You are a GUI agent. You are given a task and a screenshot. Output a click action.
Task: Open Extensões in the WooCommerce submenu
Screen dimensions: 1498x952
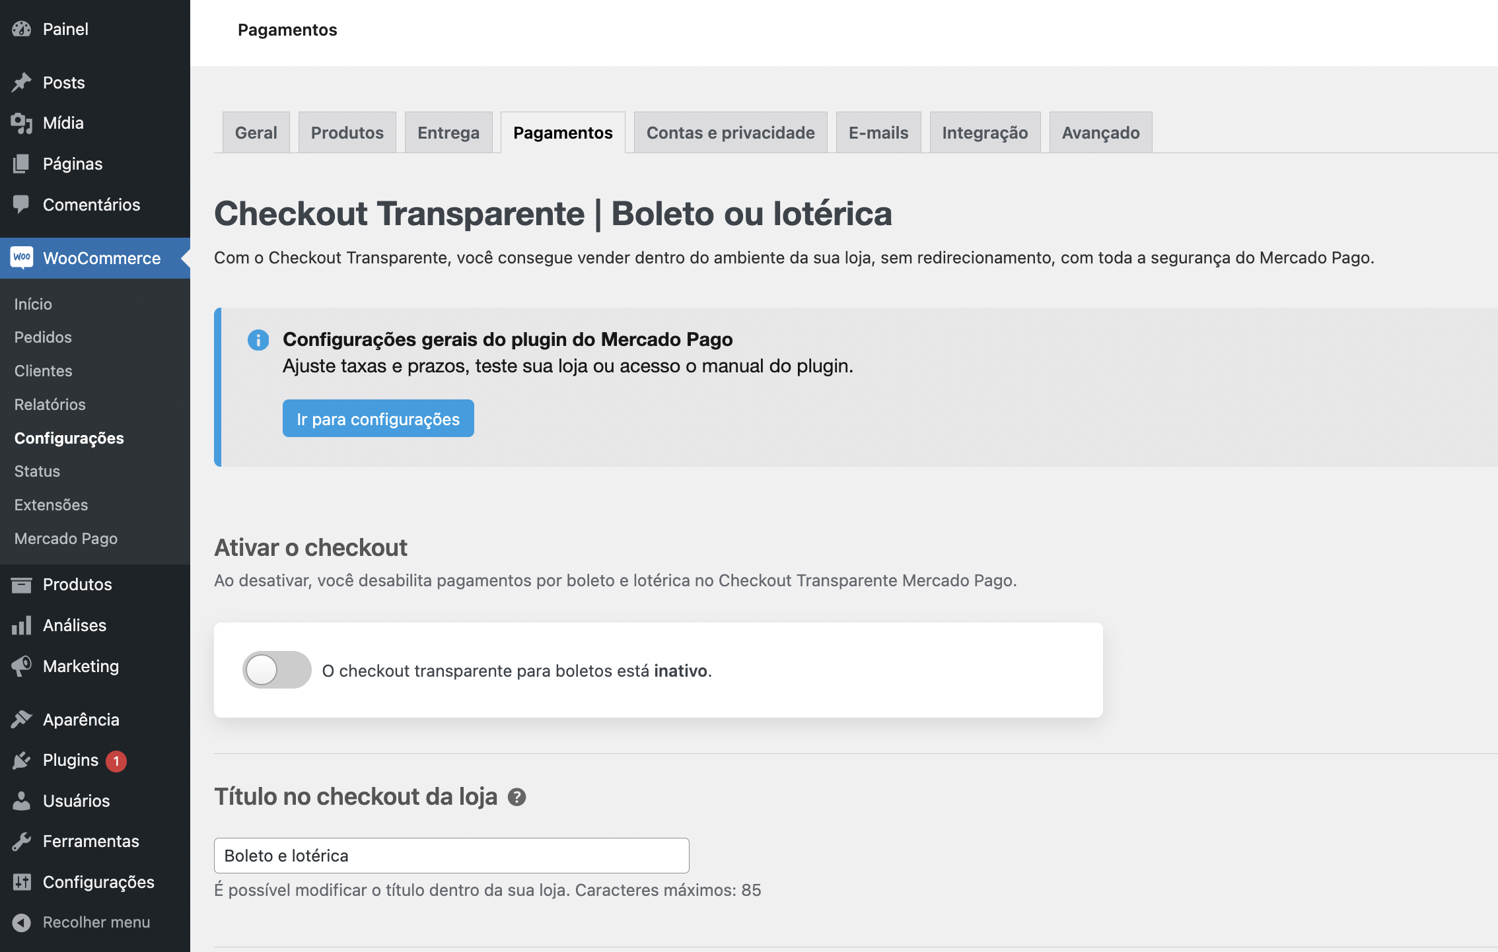(x=52, y=505)
